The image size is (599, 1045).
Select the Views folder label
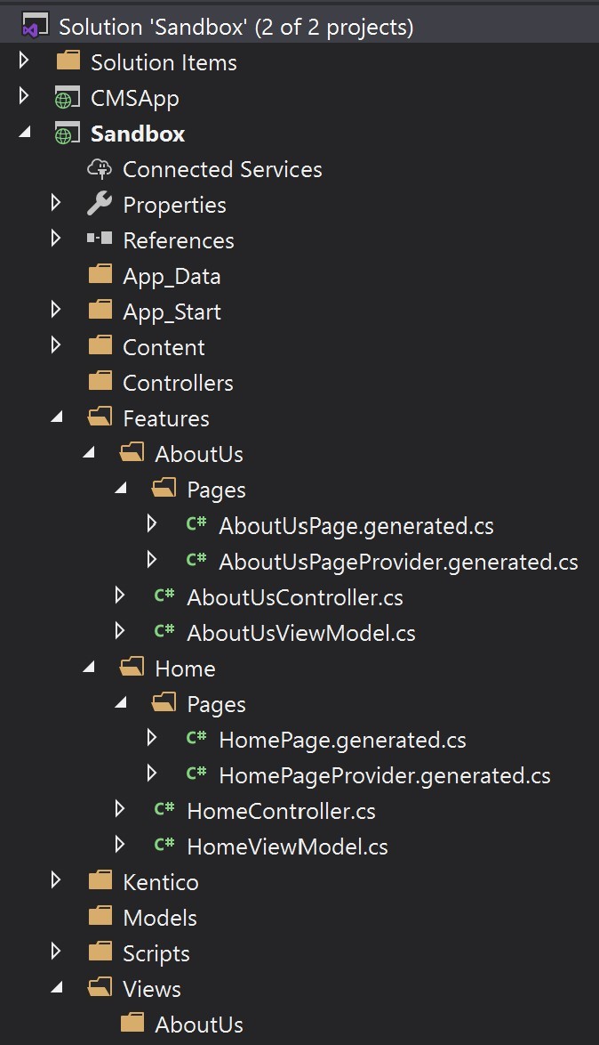tap(152, 989)
